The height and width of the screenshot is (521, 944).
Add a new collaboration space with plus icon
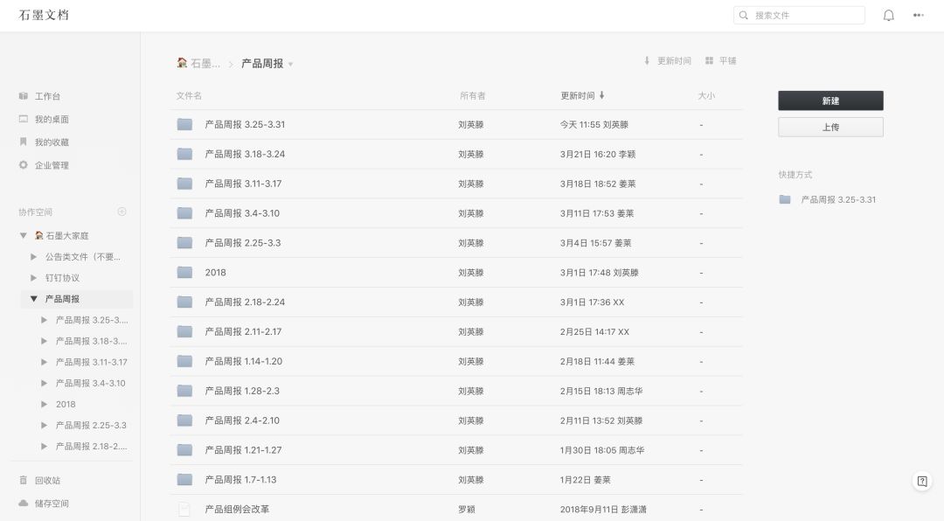pyautogui.click(x=121, y=212)
